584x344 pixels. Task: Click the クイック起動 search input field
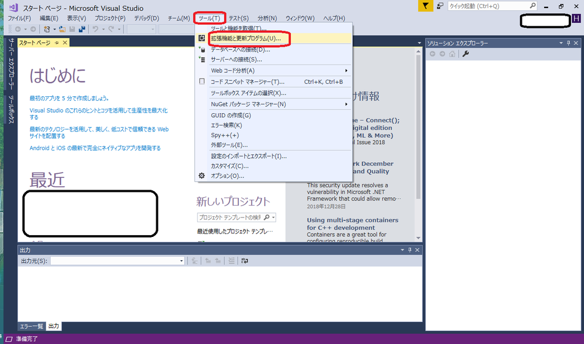(488, 6)
